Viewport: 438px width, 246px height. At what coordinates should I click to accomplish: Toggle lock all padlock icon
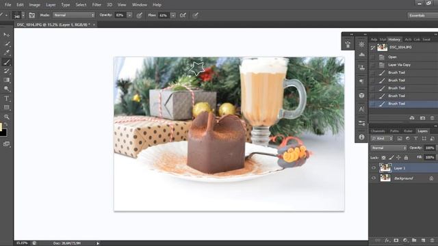(x=406, y=158)
